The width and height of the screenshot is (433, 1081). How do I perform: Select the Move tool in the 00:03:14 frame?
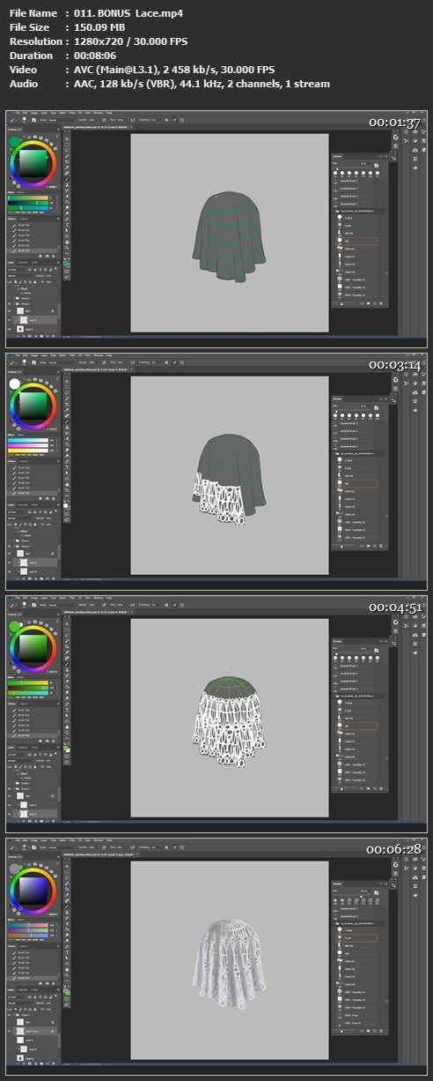coord(67,382)
